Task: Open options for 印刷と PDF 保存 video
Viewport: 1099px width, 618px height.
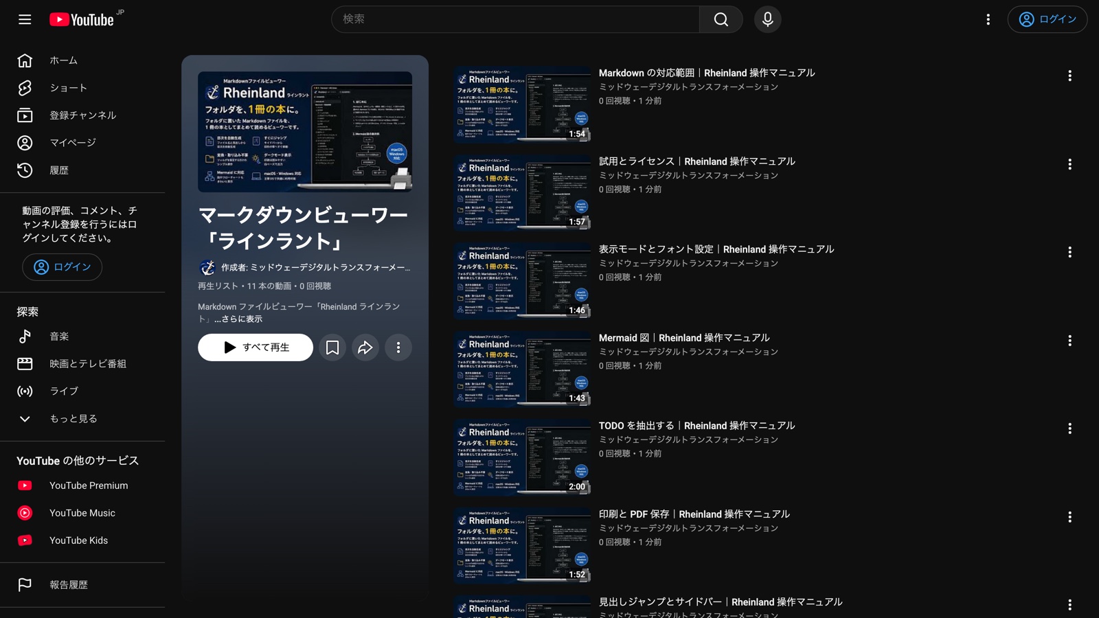Action: click(x=1069, y=517)
